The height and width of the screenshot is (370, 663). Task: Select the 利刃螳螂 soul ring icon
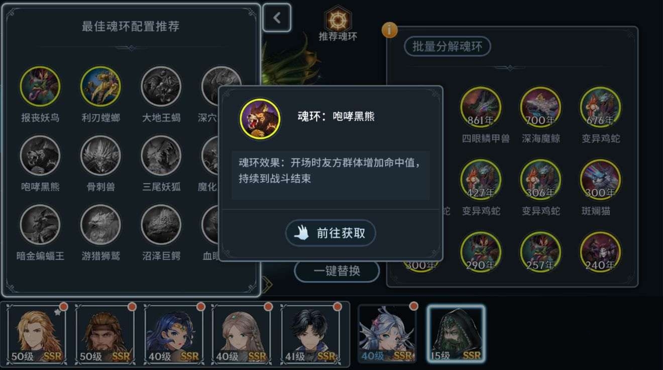coord(100,86)
